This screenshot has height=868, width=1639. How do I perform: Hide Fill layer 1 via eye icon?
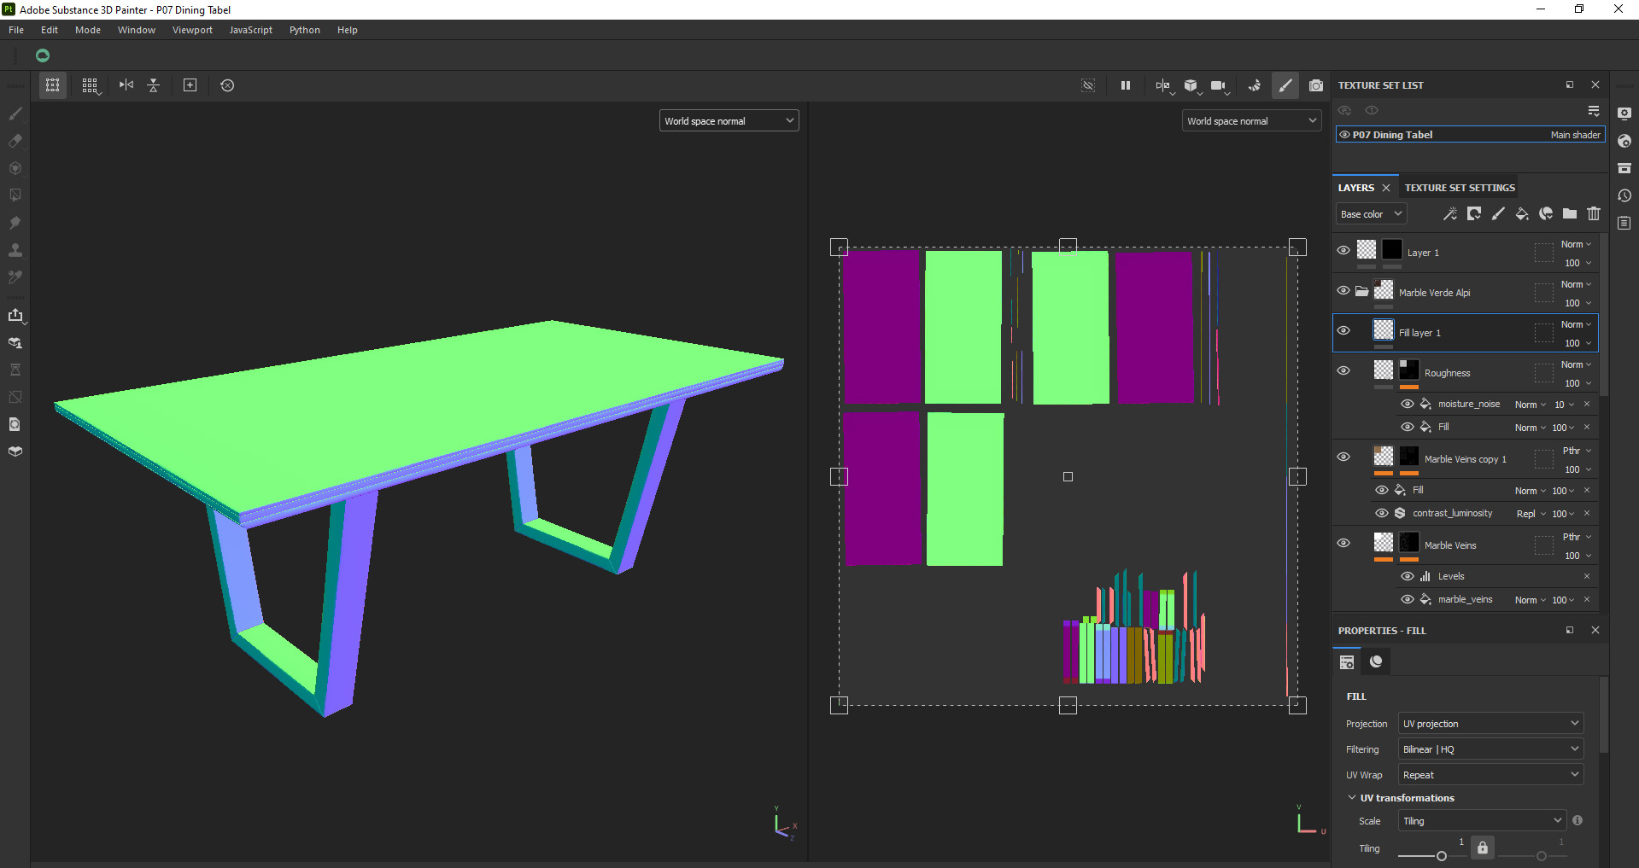[x=1343, y=331]
